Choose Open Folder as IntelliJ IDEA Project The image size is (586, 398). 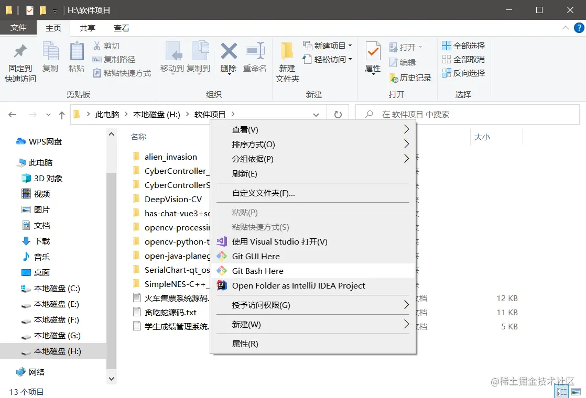[313, 285]
